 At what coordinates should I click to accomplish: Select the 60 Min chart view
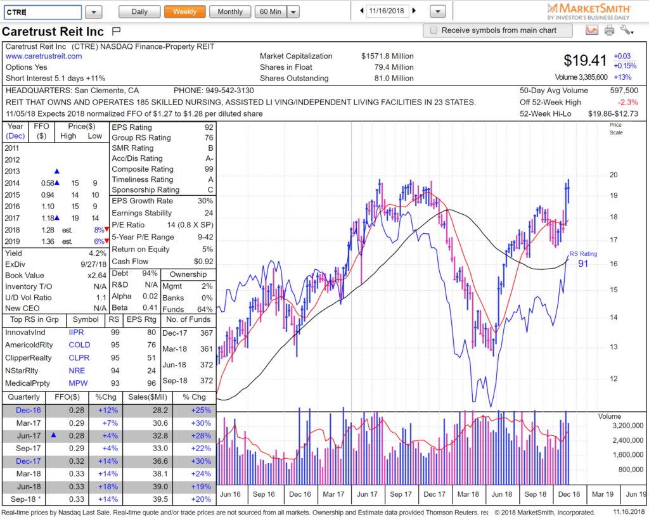pos(271,11)
